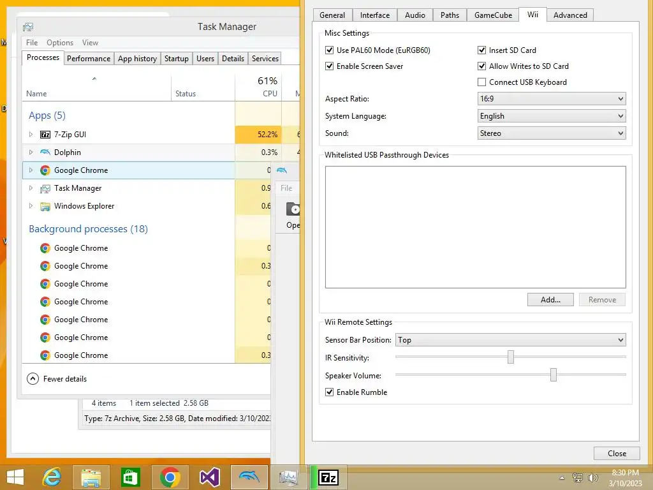Switch to the General config tab
The width and height of the screenshot is (653, 490).
pos(332,15)
